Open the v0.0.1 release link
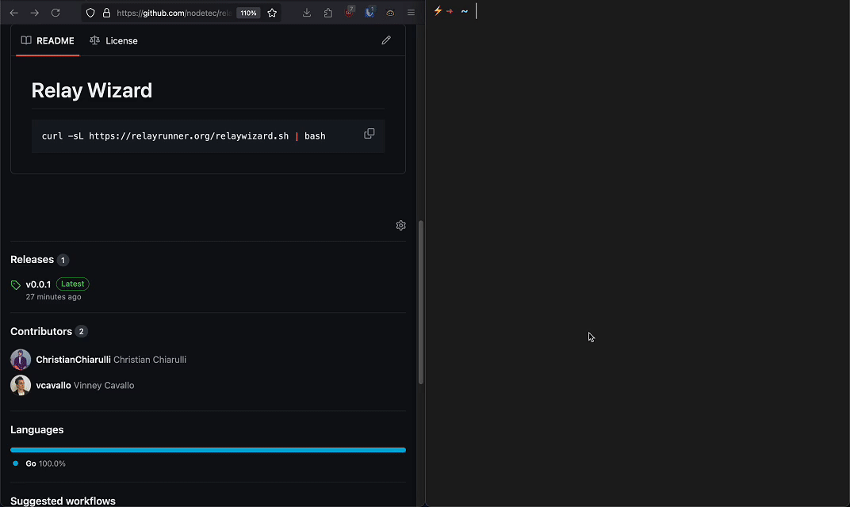Screen dimensions: 850x507 pos(38,284)
